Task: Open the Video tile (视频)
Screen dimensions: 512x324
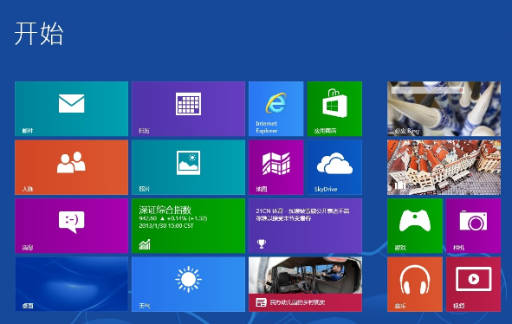Action: tap(473, 284)
